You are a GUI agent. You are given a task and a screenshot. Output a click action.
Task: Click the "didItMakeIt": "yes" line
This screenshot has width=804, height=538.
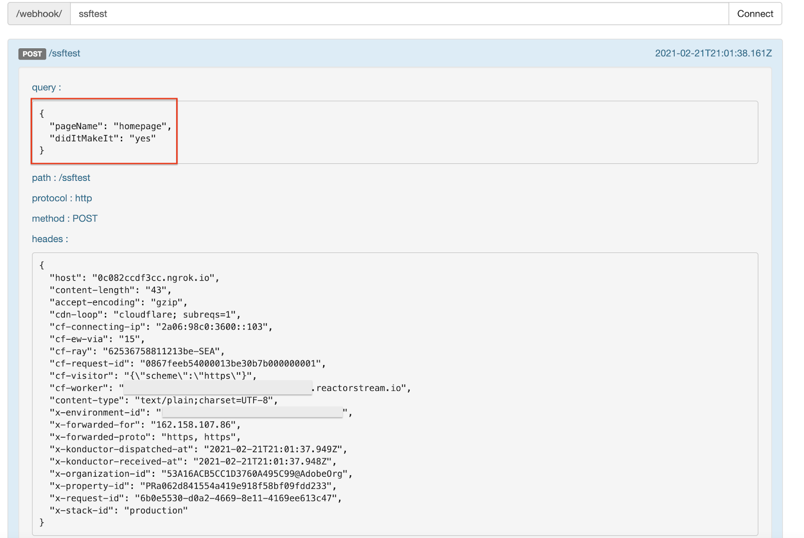pos(103,138)
